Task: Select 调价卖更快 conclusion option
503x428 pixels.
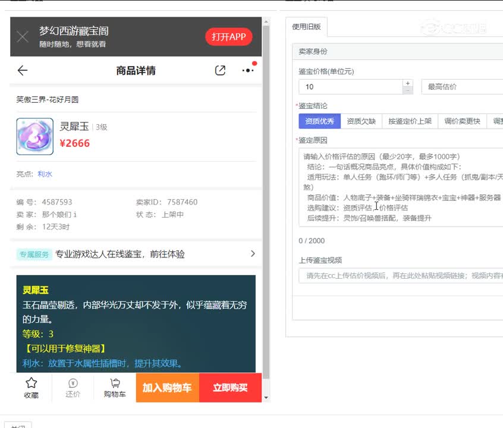Action: [x=462, y=121]
